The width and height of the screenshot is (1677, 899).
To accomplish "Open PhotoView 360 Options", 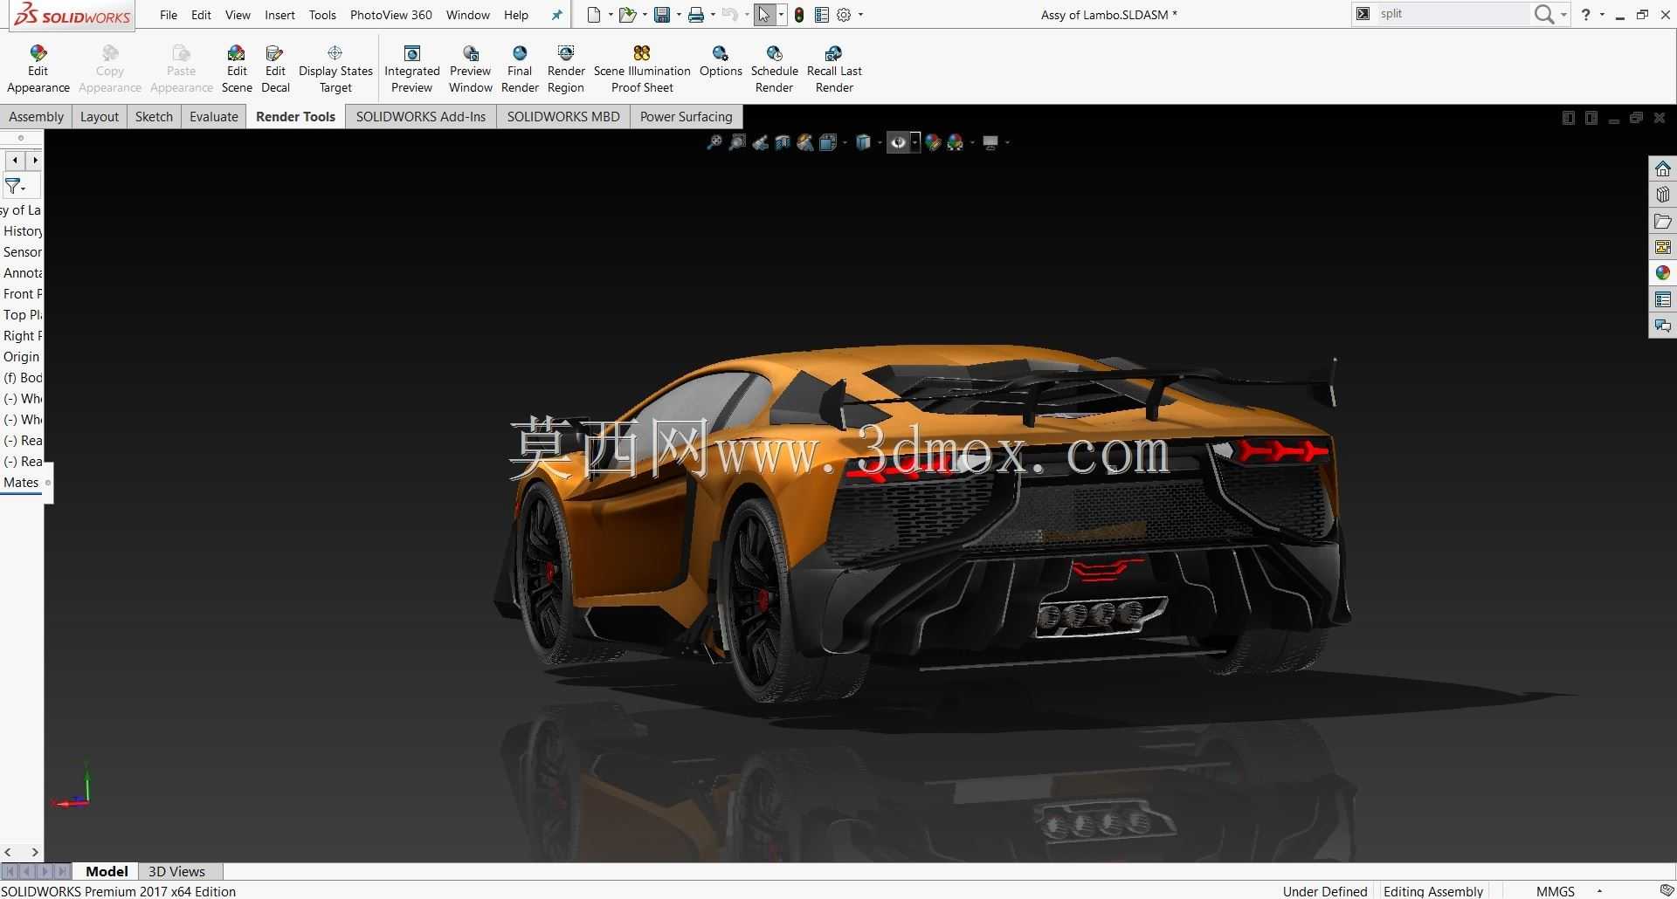I will coord(721,61).
